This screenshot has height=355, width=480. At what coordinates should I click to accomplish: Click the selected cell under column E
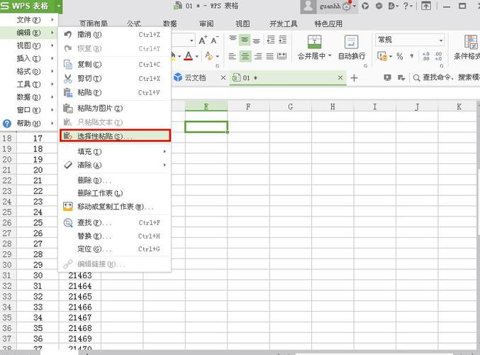[206, 127]
